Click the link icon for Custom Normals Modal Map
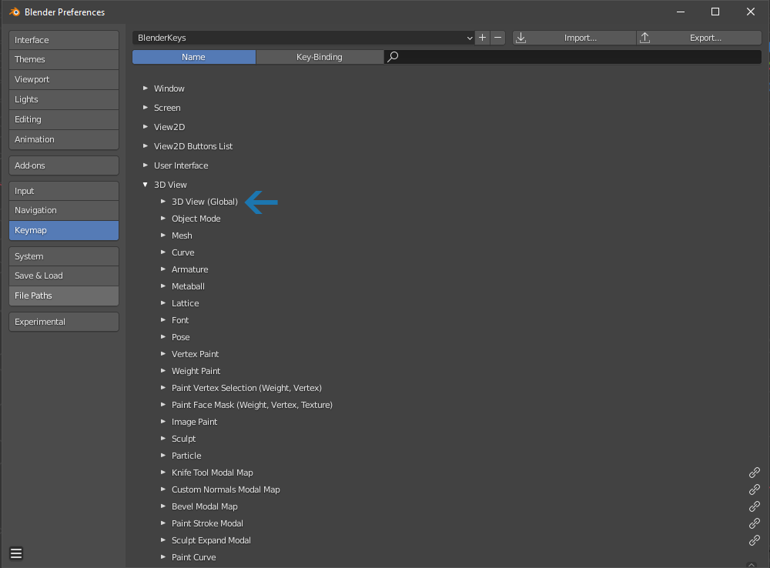Screen dimensions: 770x568 755,489
